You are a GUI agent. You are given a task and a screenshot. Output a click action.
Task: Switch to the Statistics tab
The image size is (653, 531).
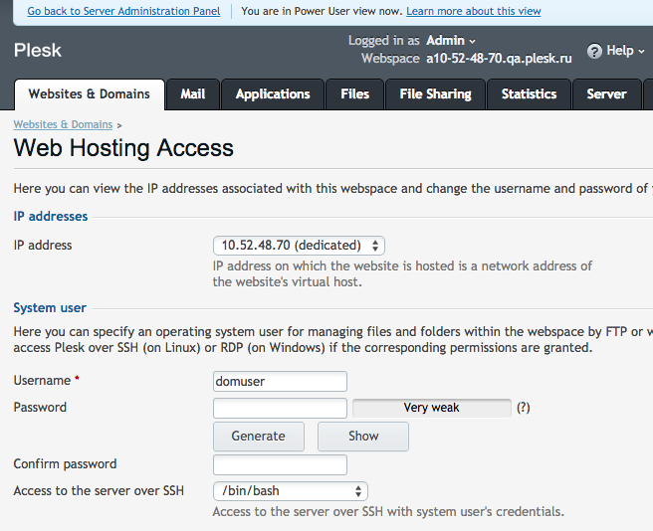coord(529,94)
